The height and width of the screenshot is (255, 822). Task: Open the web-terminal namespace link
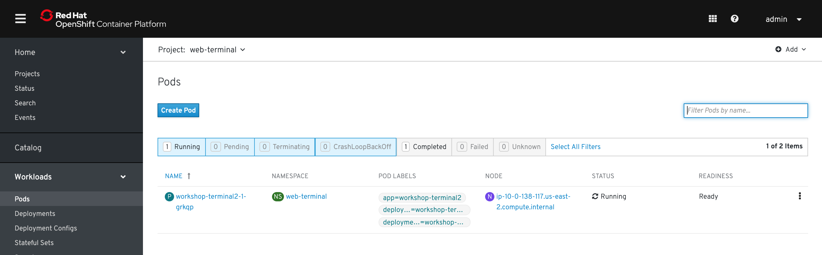(x=306, y=196)
